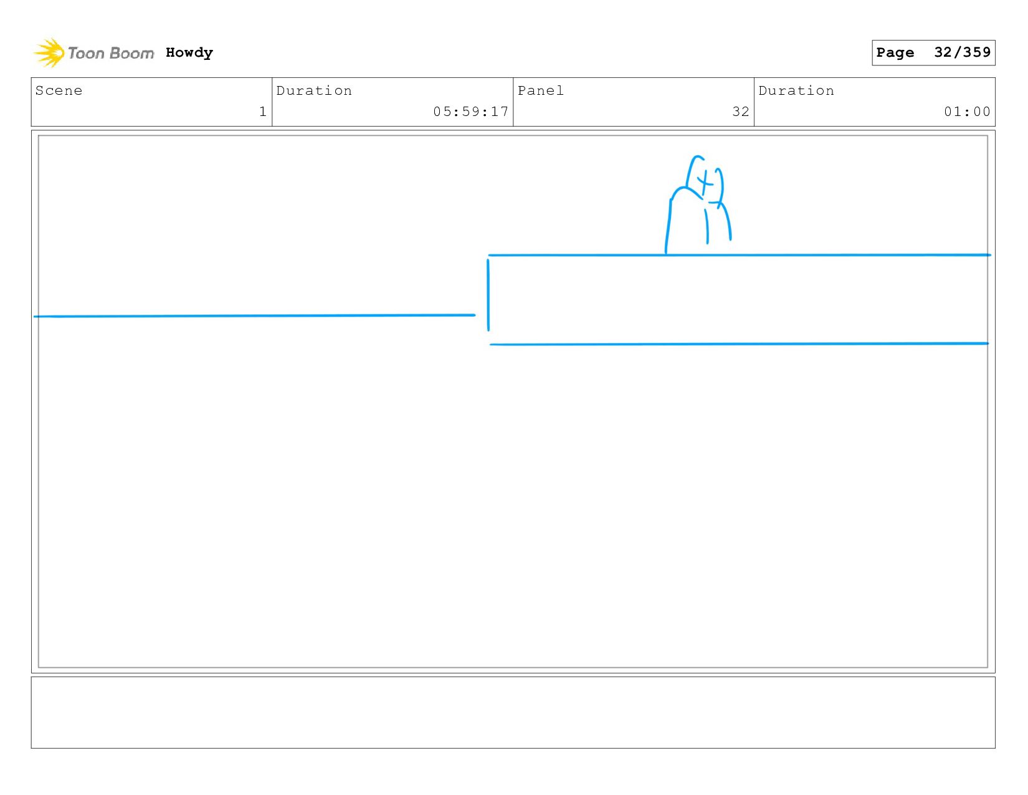Click the scene duration '05:59:17' value
1028x795 pixels.
(471, 112)
